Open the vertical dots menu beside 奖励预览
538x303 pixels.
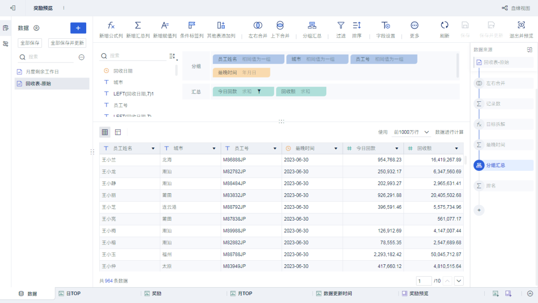pyautogui.click(x=64, y=8)
